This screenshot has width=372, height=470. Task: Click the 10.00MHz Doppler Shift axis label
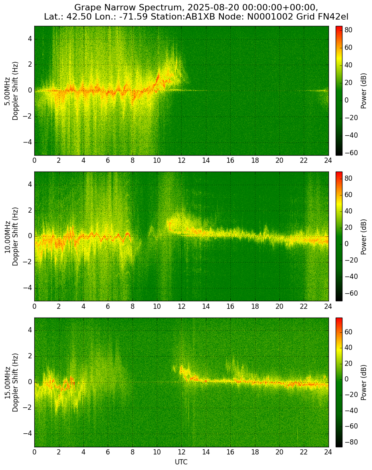(12, 236)
